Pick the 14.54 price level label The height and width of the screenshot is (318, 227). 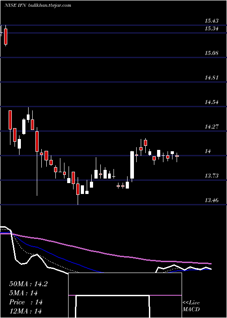pyautogui.click(x=212, y=102)
